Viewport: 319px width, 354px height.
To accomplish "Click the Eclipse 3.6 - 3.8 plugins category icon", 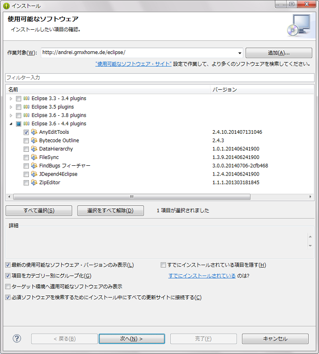I will click(x=27, y=115).
